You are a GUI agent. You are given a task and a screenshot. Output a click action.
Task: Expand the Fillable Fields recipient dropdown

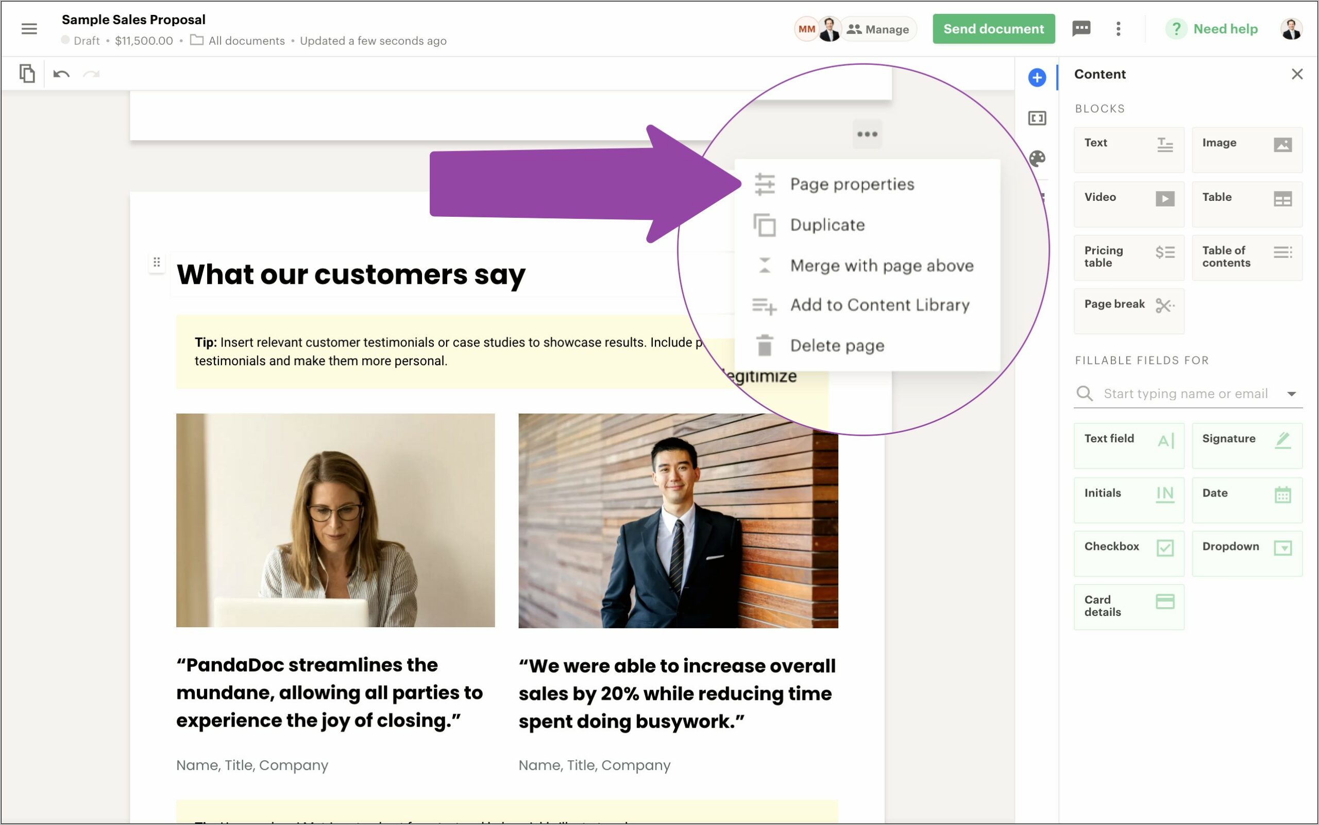pyautogui.click(x=1293, y=392)
